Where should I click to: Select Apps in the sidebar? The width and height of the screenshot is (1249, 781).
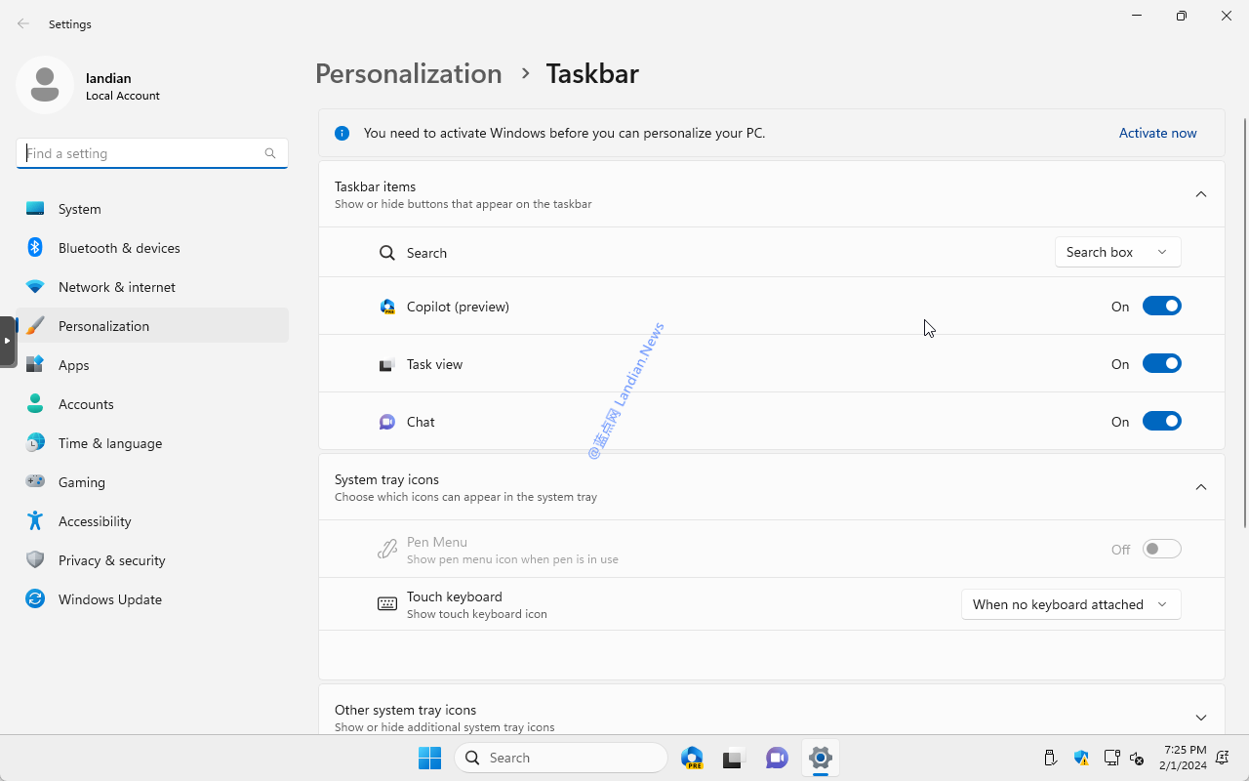point(152,365)
